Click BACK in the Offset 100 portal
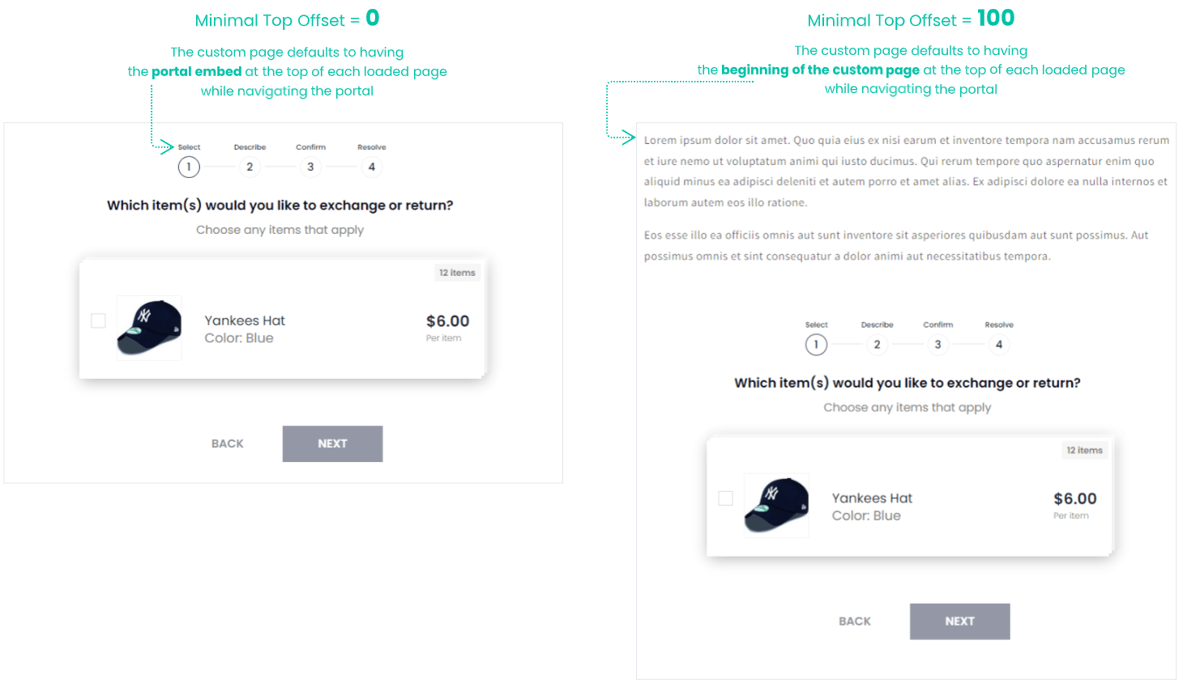 pos(855,621)
